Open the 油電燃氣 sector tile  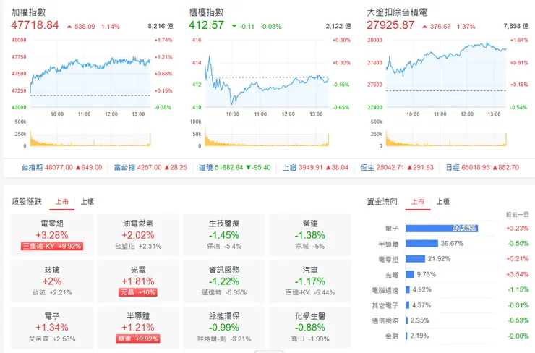(x=138, y=235)
